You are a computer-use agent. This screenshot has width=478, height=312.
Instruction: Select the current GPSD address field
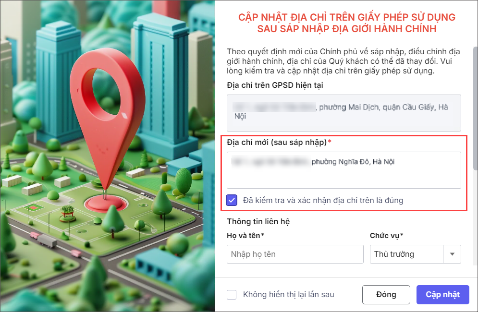(344, 113)
